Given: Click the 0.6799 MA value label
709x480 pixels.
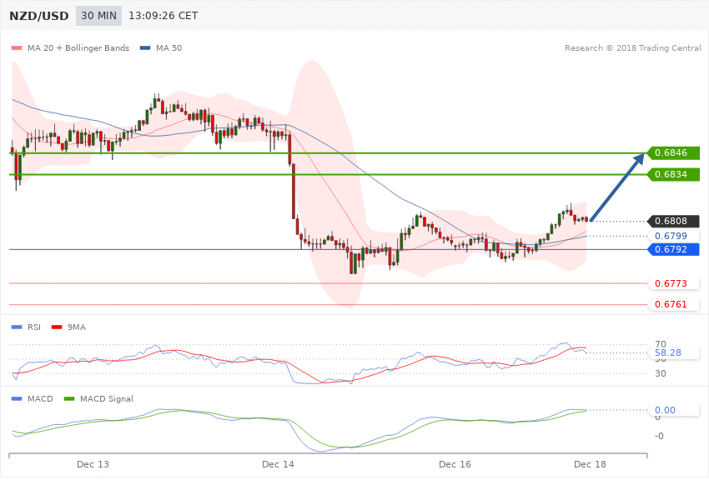Looking at the screenshot, I should pyautogui.click(x=674, y=236).
